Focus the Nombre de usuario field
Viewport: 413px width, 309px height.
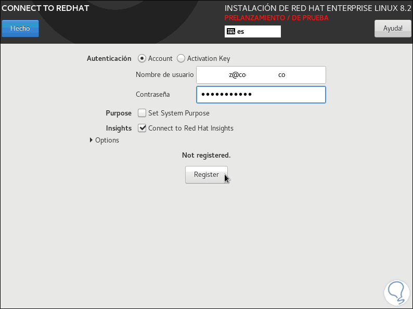click(261, 75)
